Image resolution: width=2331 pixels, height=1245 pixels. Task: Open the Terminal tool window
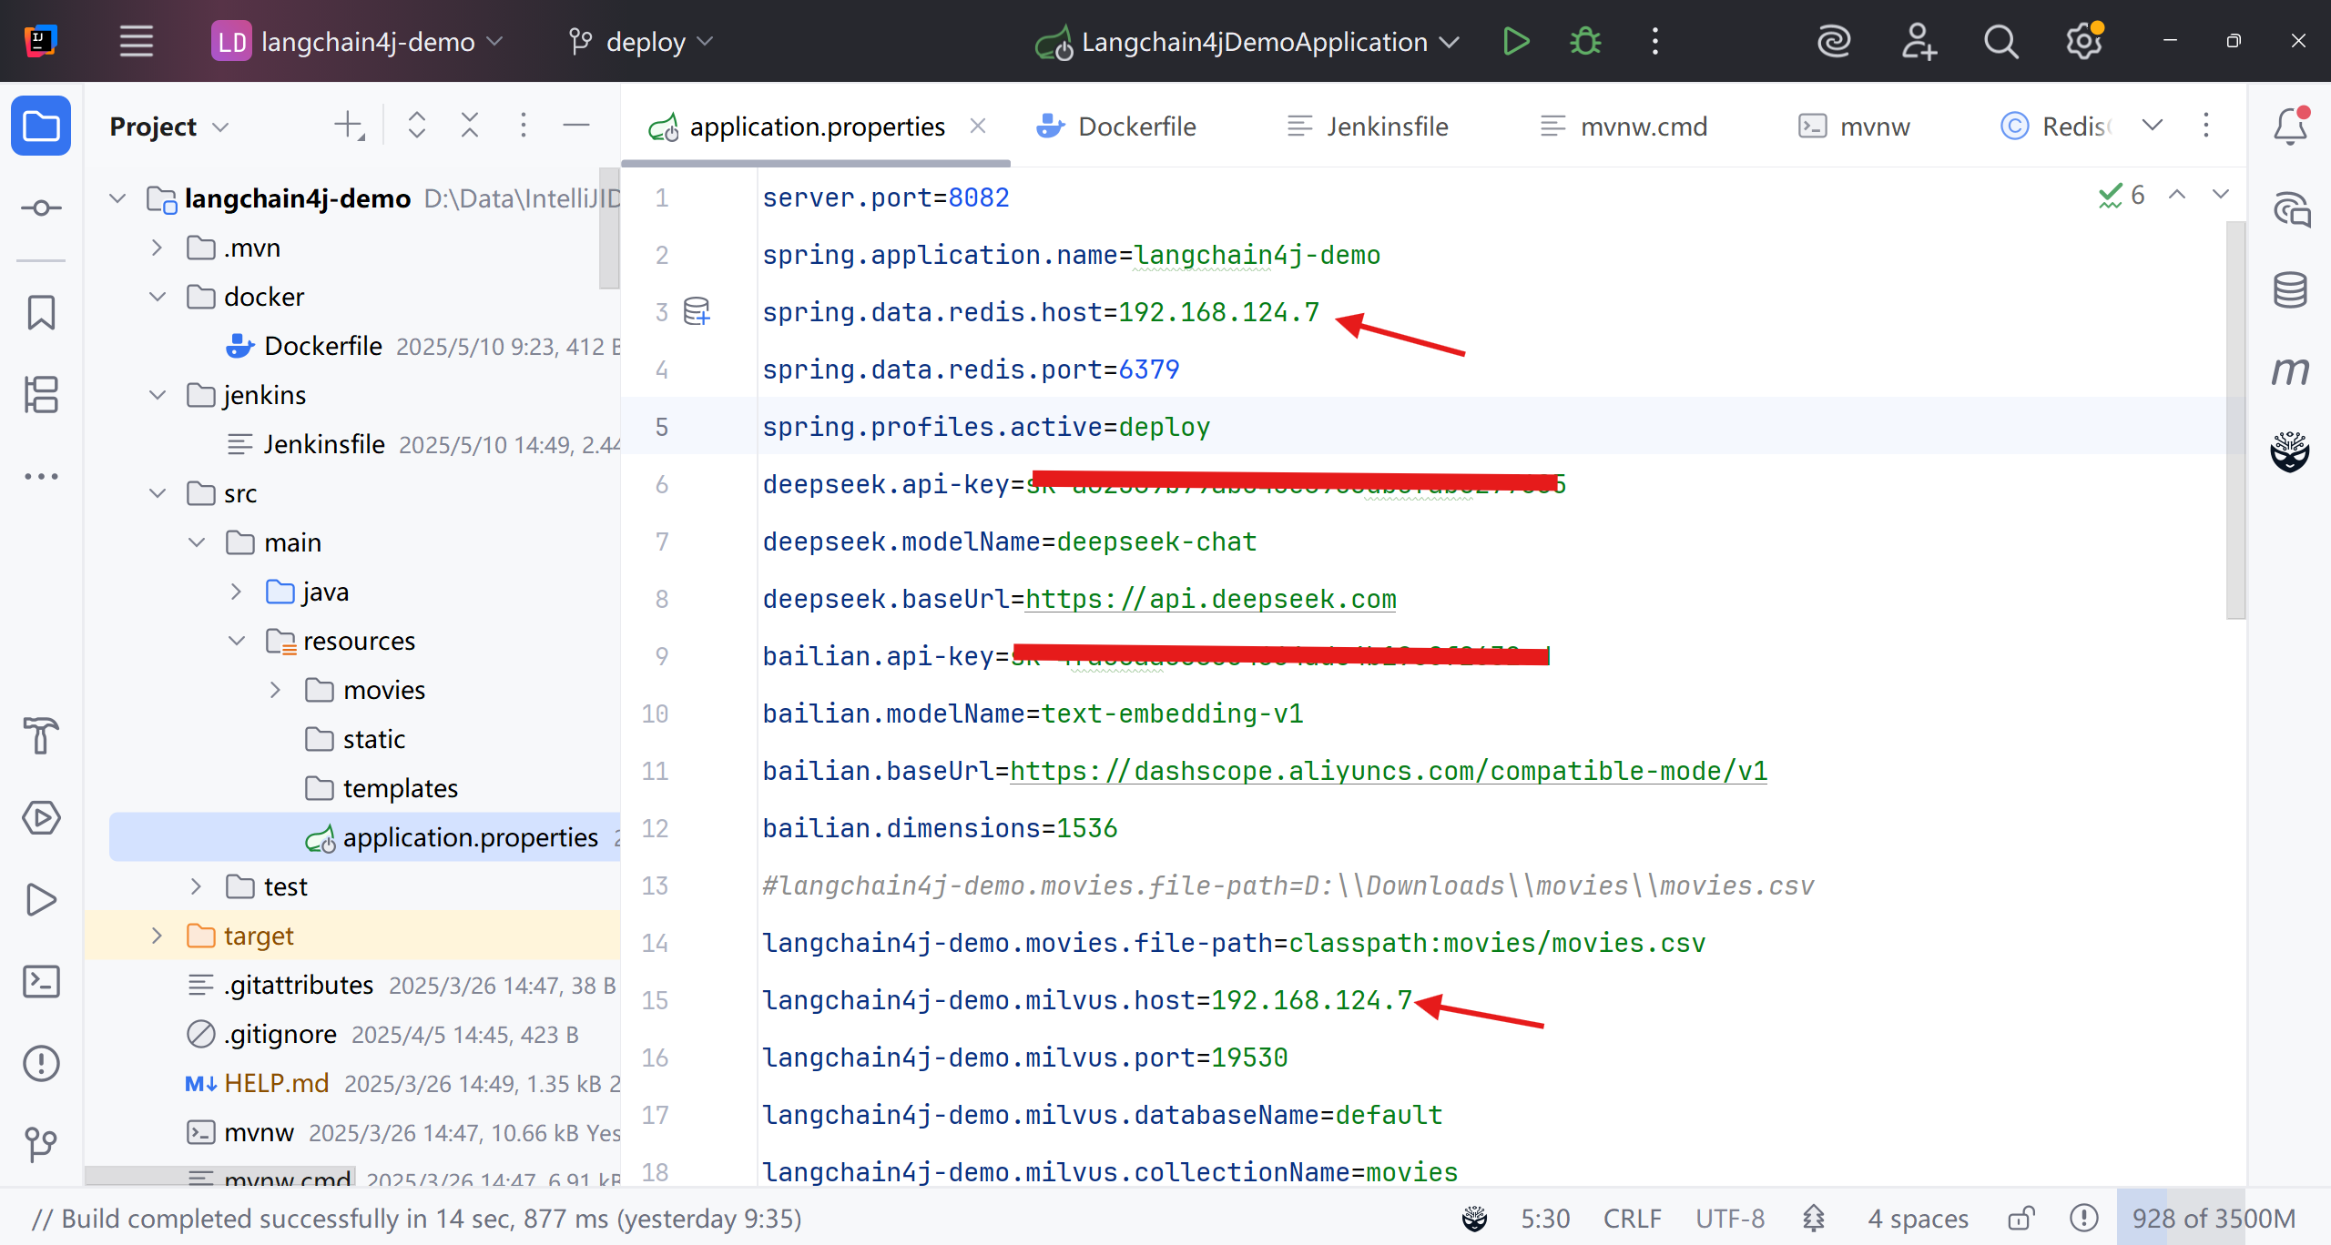tap(41, 981)
